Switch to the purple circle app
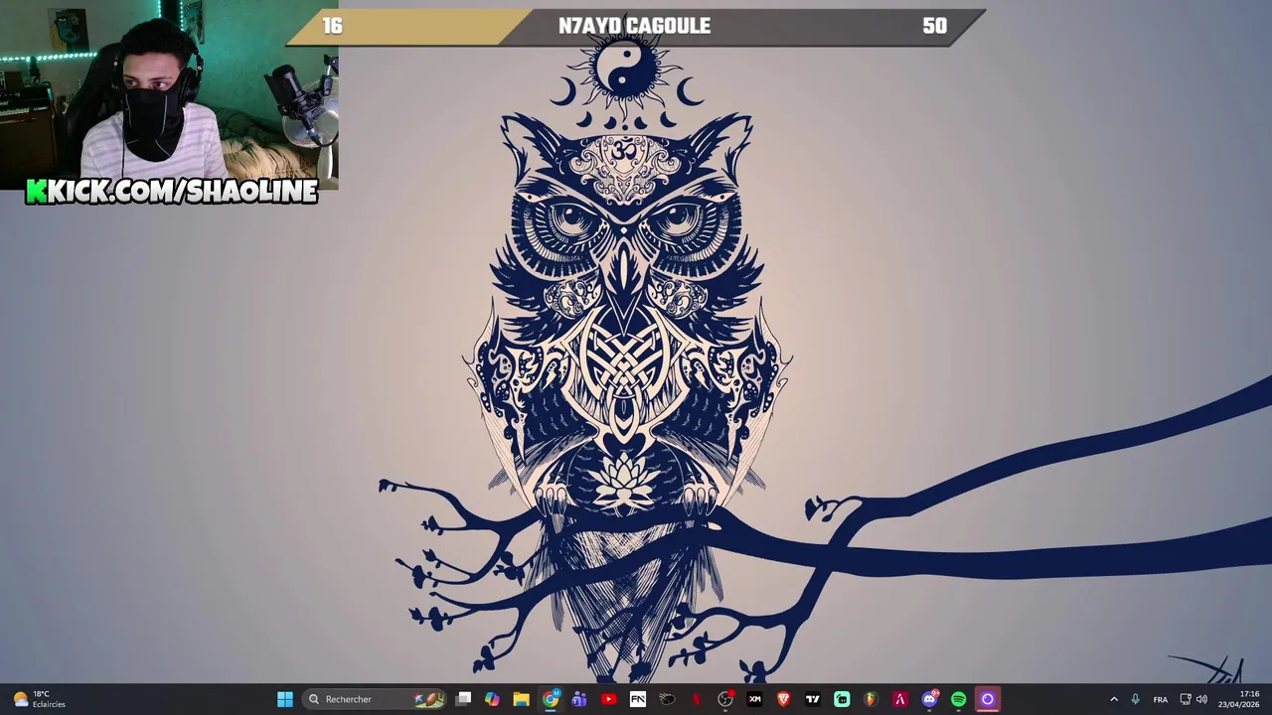 (988, 699)
